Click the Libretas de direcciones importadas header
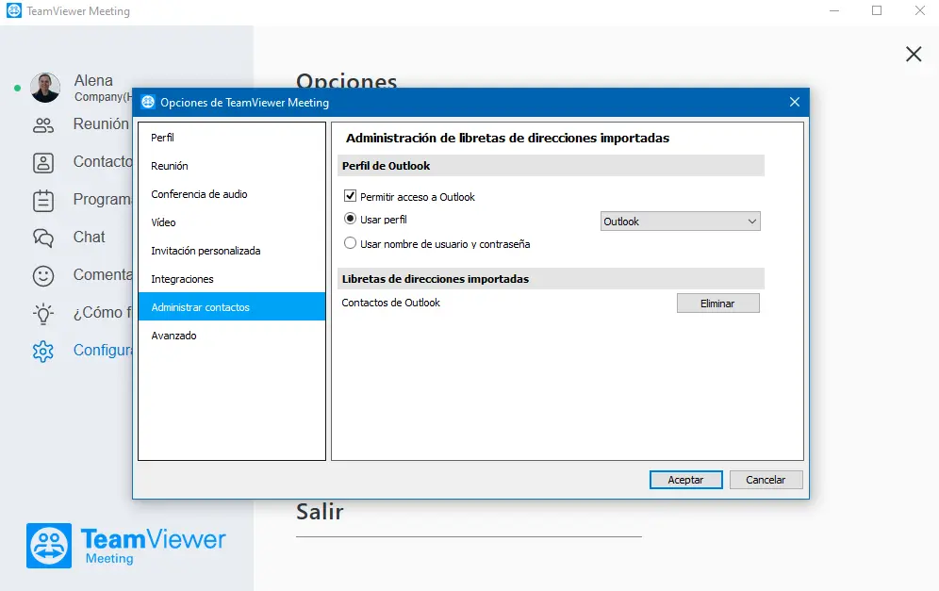The image size is (939, 591). (551, 279)
